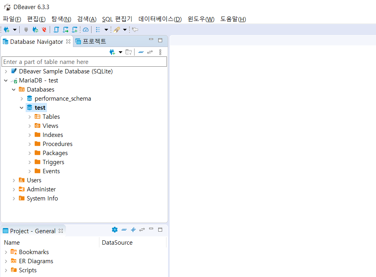Click the transaction list icon in toolbar
376x277 pixels.
[x=98, y=30]
